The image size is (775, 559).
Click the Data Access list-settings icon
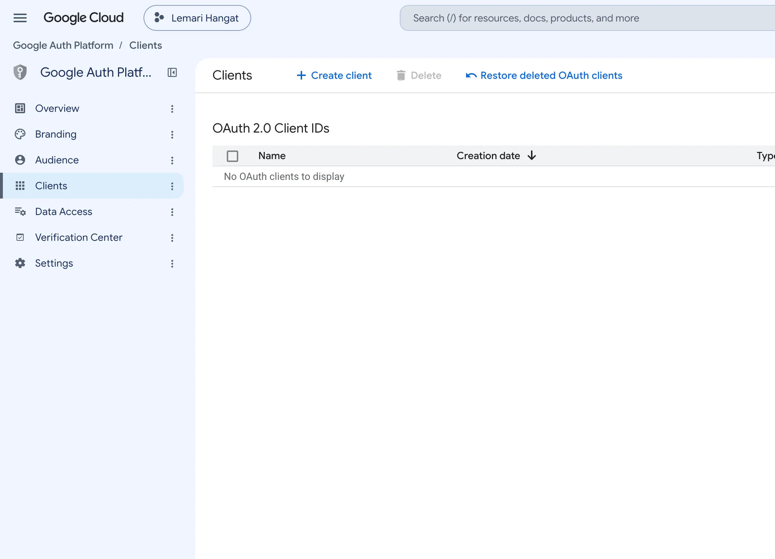point(20,211)
